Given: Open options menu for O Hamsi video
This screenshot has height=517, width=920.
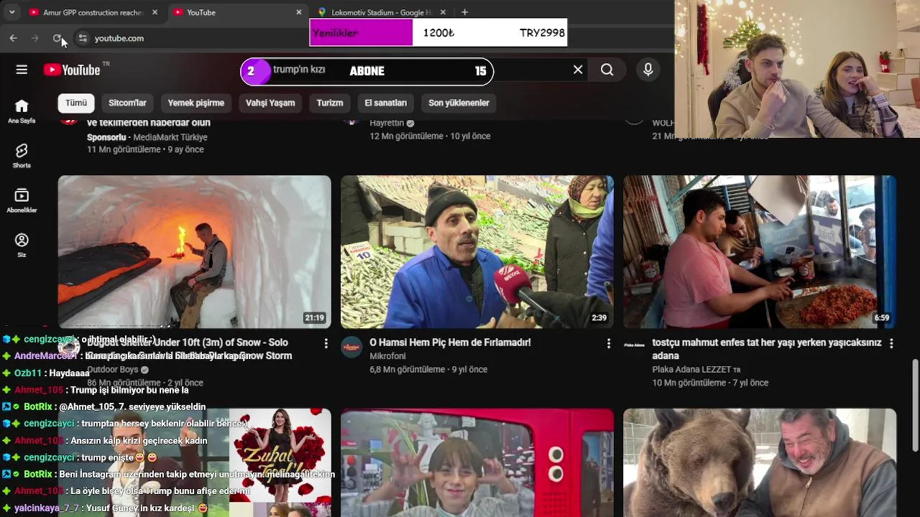Looking at the screenshot, I should click(x=608, y=343).
